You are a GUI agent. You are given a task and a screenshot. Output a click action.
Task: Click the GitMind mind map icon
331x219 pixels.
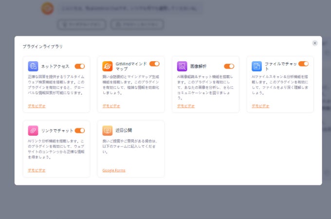click(108, 66)
